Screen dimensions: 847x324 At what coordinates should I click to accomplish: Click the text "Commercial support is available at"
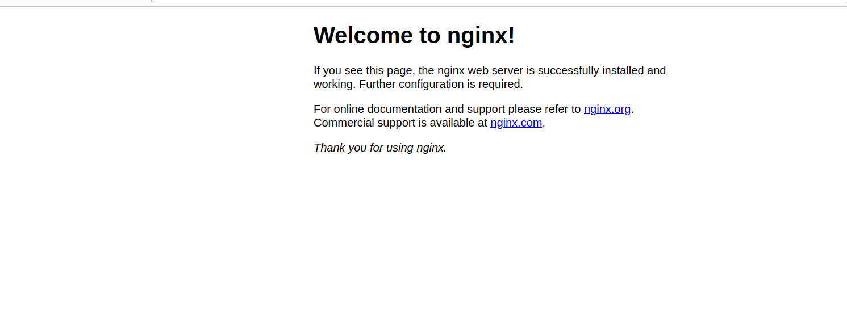point(400,123)
